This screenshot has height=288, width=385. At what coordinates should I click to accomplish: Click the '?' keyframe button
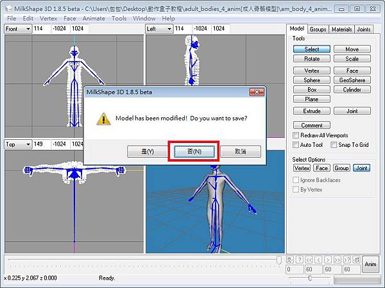pos(299,260)
